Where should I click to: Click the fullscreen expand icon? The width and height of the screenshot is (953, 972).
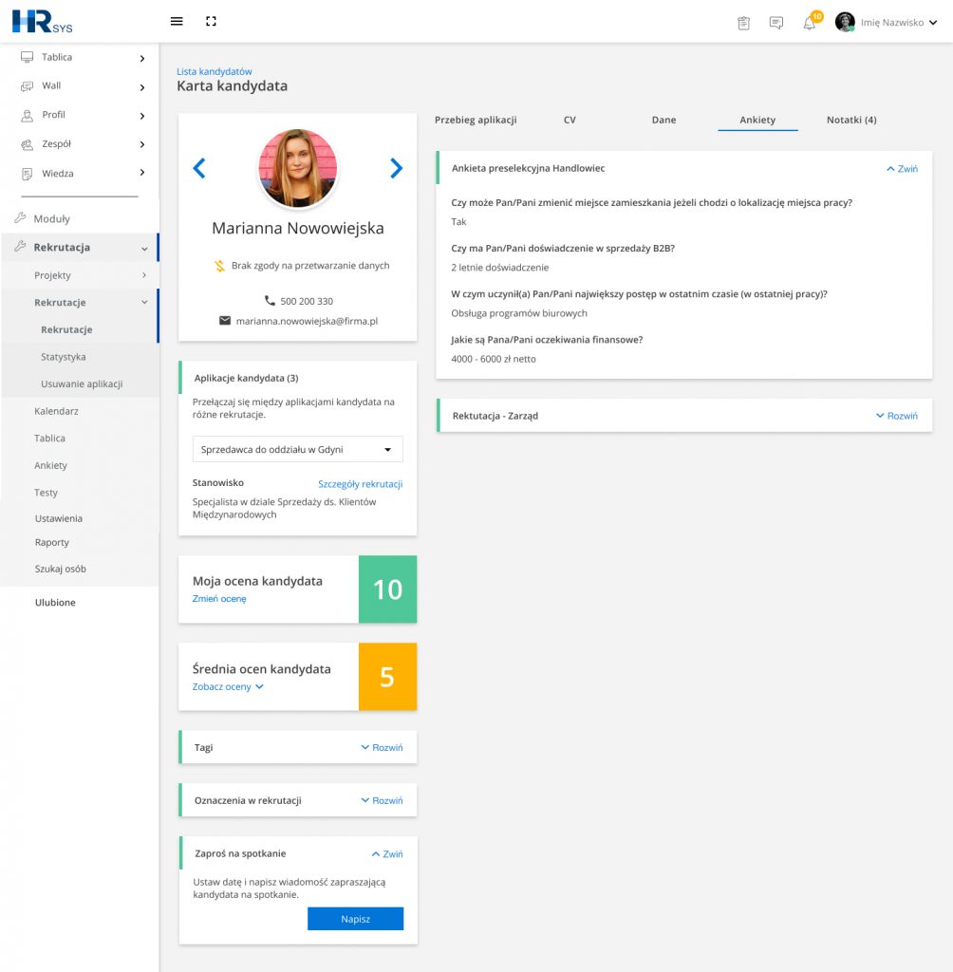point(211,21)
